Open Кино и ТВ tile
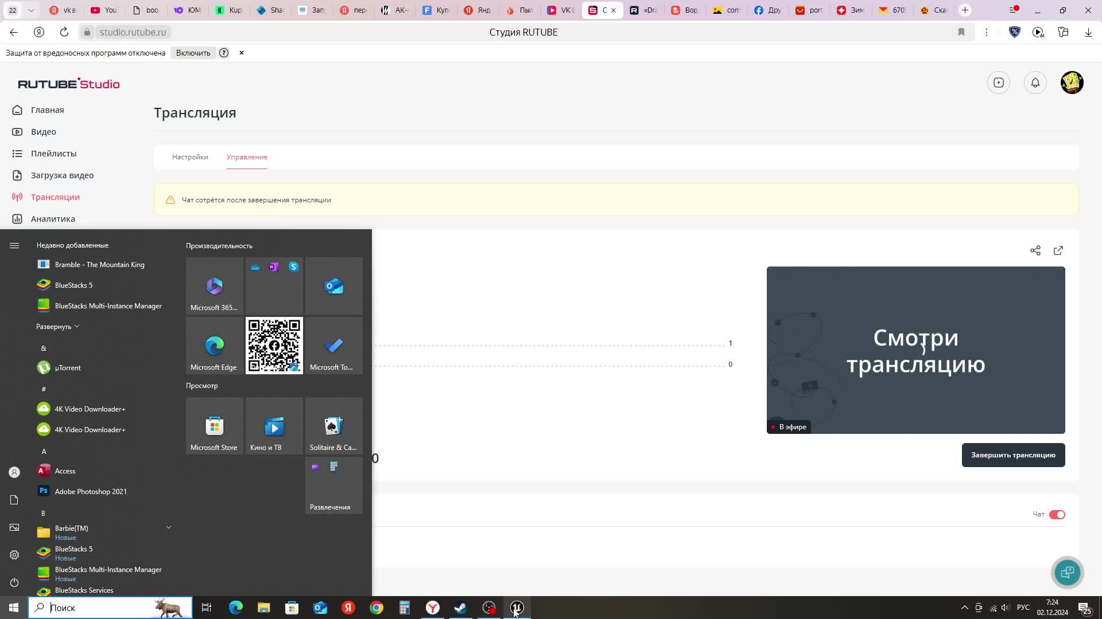Screen dimensions: 1102x619 click(x=274, y=425)
